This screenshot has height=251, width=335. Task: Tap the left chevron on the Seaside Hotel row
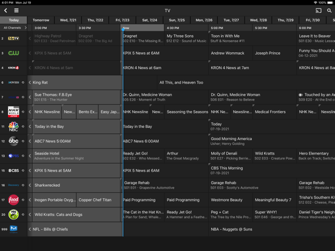(x=30, y=156)
